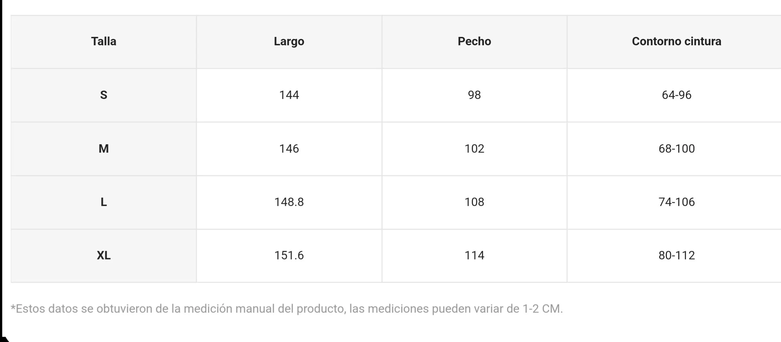781x342 pixels.
Task: Select the Pecho column header
Action: 474,41
